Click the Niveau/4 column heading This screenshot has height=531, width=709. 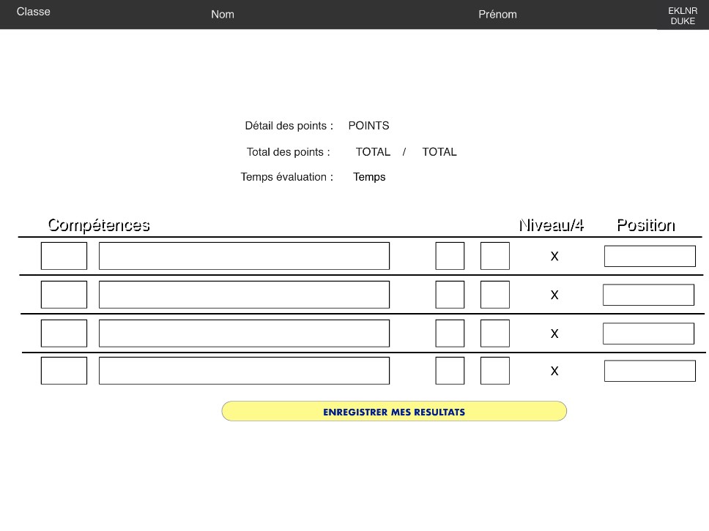point(552,225)
